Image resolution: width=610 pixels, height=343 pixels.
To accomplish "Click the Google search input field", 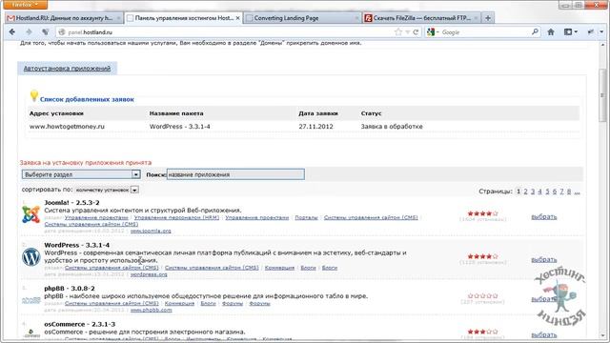I will tap(486, 32).
